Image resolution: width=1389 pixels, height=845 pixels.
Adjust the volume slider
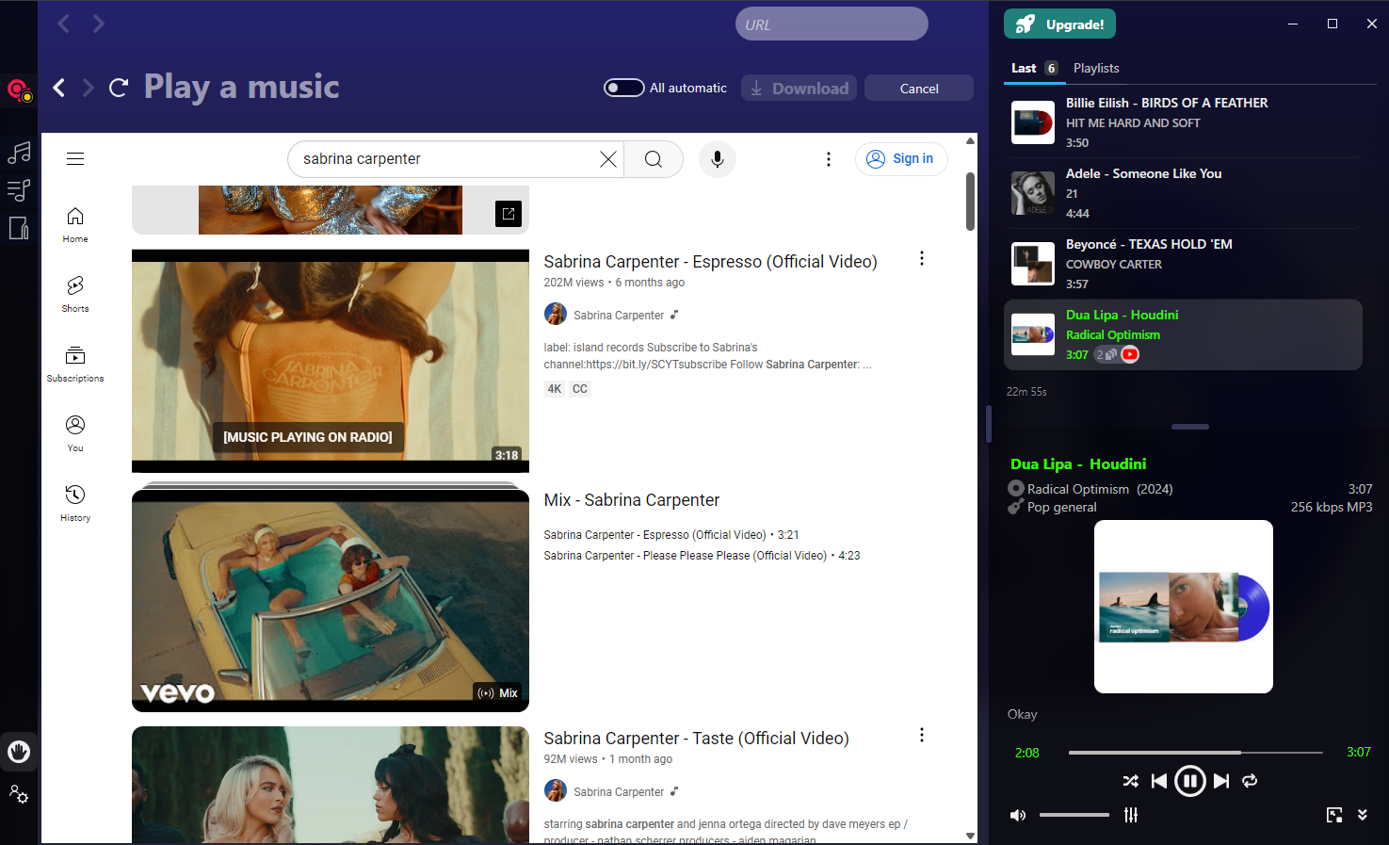point(1074,815)
